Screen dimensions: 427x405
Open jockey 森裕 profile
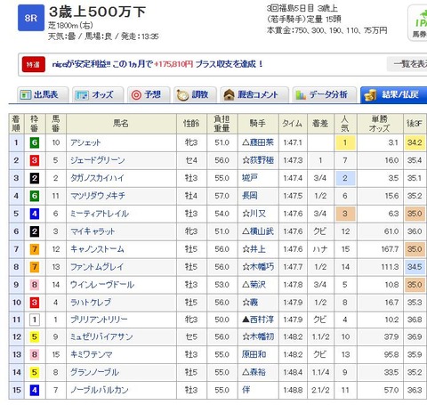(x=257, y=372)
